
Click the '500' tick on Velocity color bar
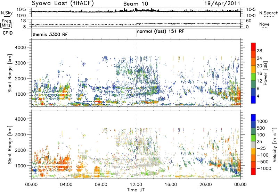click(261, 128)
